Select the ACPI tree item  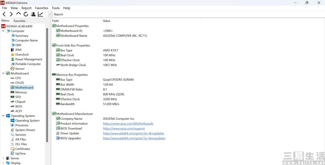tap(16, 111)
